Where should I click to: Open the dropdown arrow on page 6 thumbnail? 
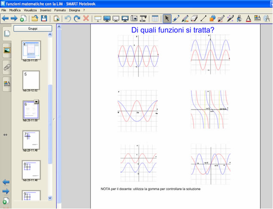(36, 102)
